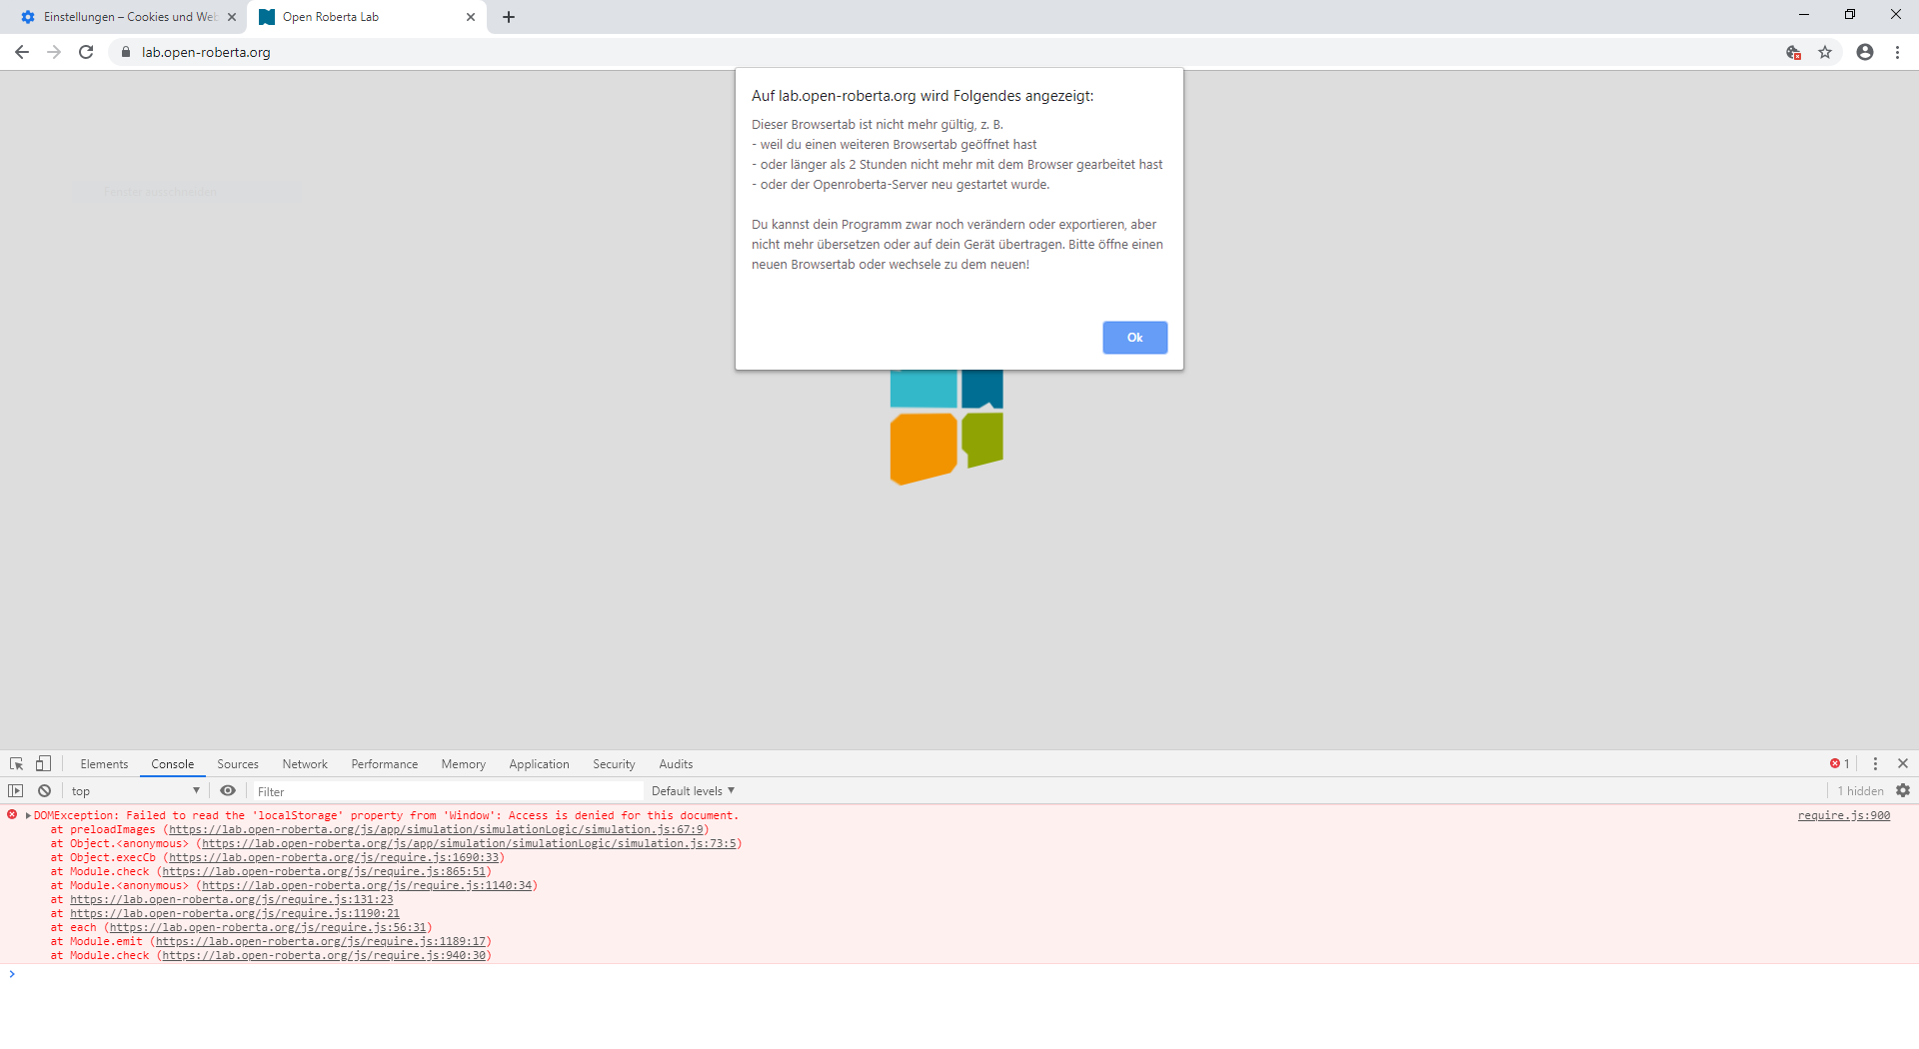Toggle the live expression eye icon

point(228,790)
